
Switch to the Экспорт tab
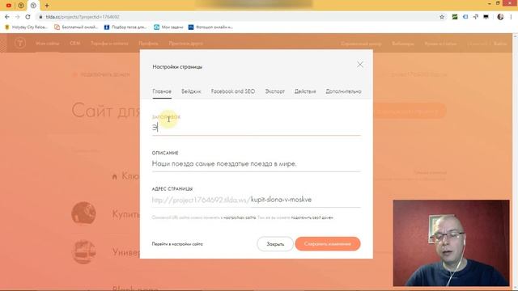(x=275, y=91)
